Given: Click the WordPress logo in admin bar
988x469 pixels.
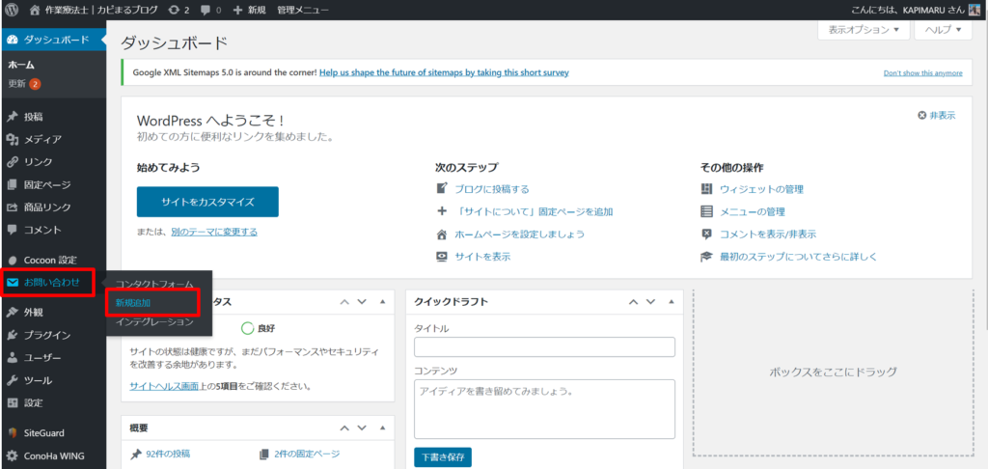Looking at the screenshot, I should click(x=12, y=10).
